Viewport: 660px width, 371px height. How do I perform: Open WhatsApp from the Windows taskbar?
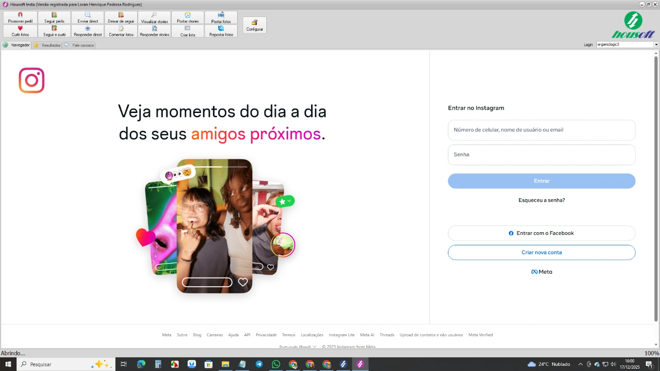click(276, 364)
